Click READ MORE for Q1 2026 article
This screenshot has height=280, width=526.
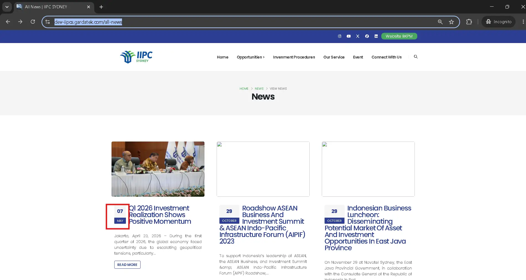pos(127,265)
